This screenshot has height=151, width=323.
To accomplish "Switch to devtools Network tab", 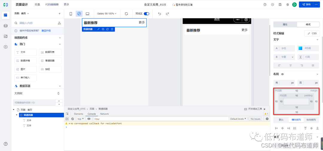I will 104,114.
